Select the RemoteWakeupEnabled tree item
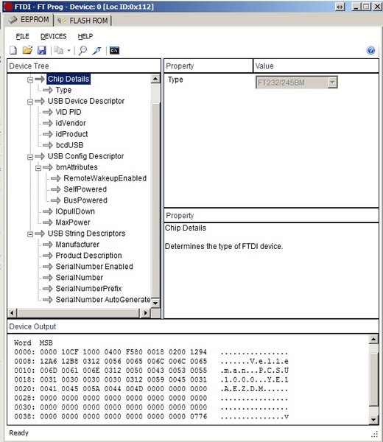383x442 pixels. tap(105, 178)
